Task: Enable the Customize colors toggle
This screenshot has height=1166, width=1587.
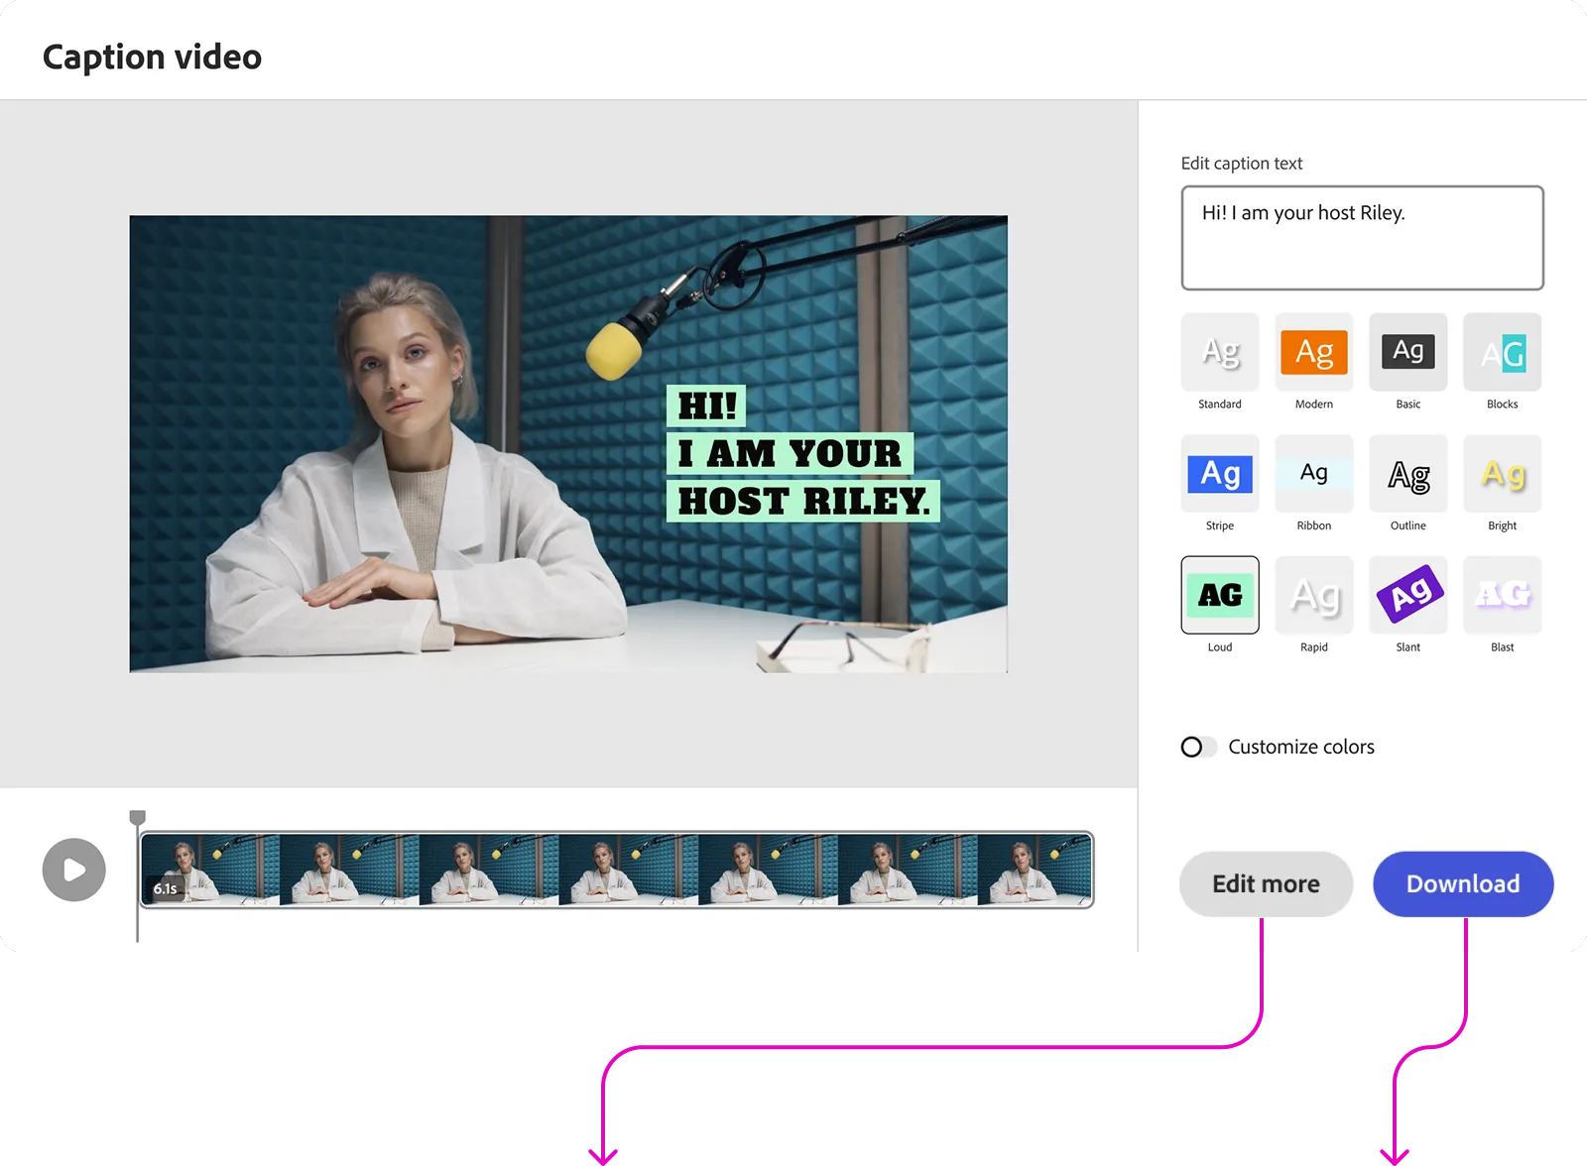Action: 1198,747
